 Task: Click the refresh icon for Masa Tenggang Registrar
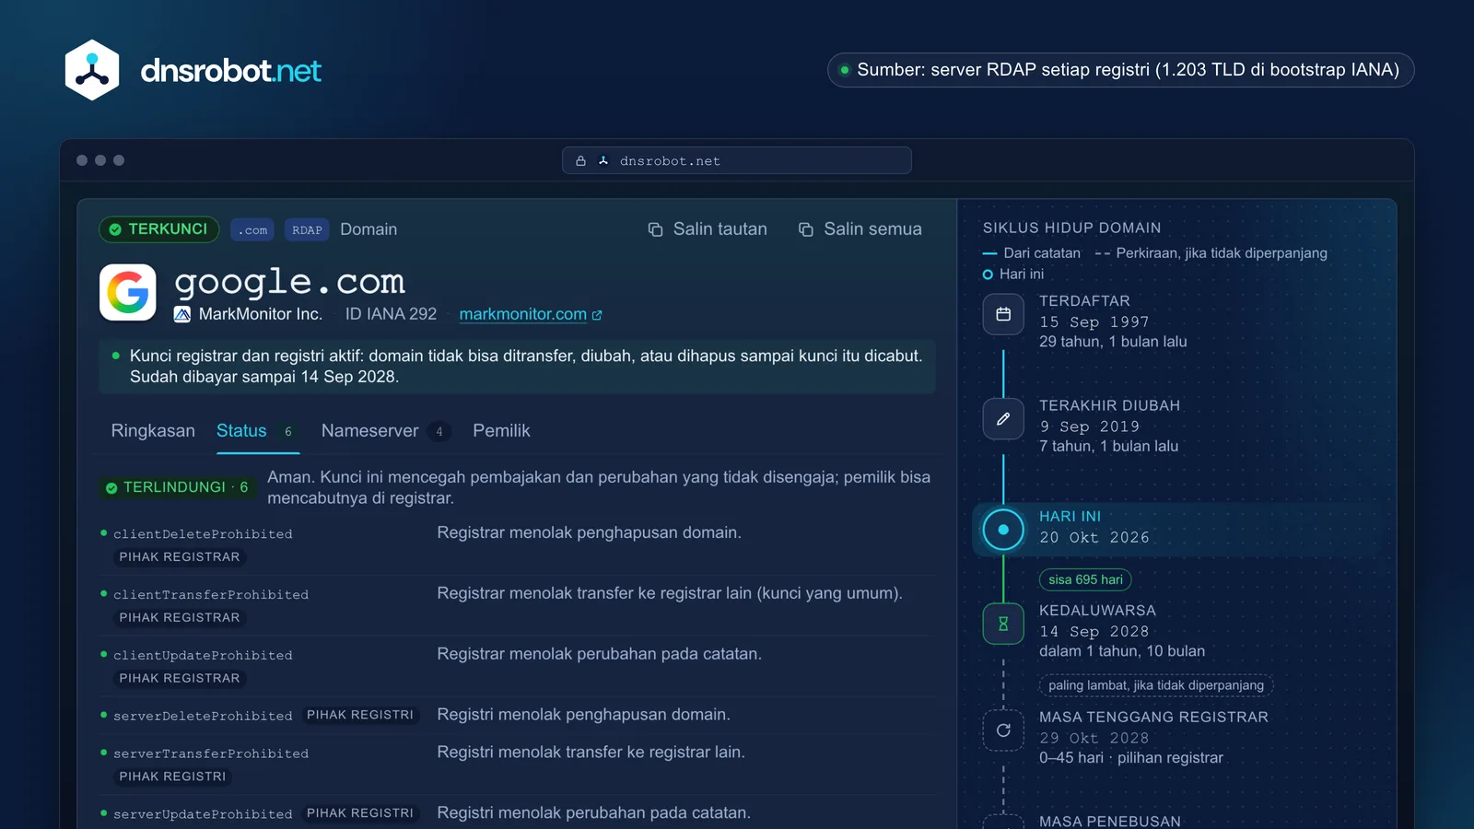pos(1003,730)
